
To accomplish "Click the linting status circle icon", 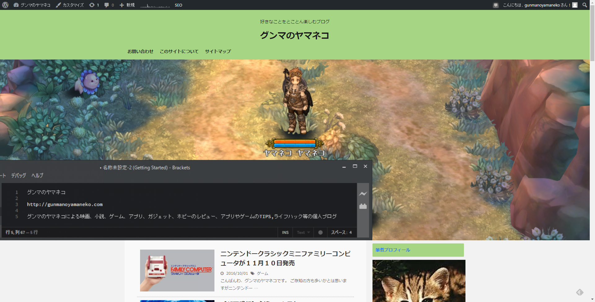I will 320,233.
